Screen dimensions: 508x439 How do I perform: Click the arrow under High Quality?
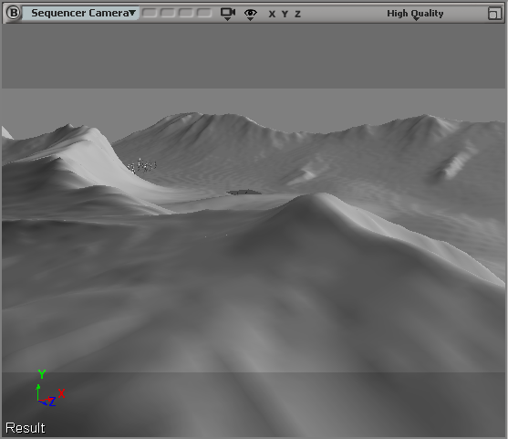tap(416, 19)
